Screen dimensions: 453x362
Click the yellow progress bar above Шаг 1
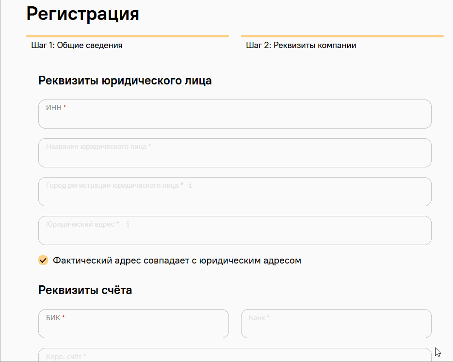click(x=127, y=36)
